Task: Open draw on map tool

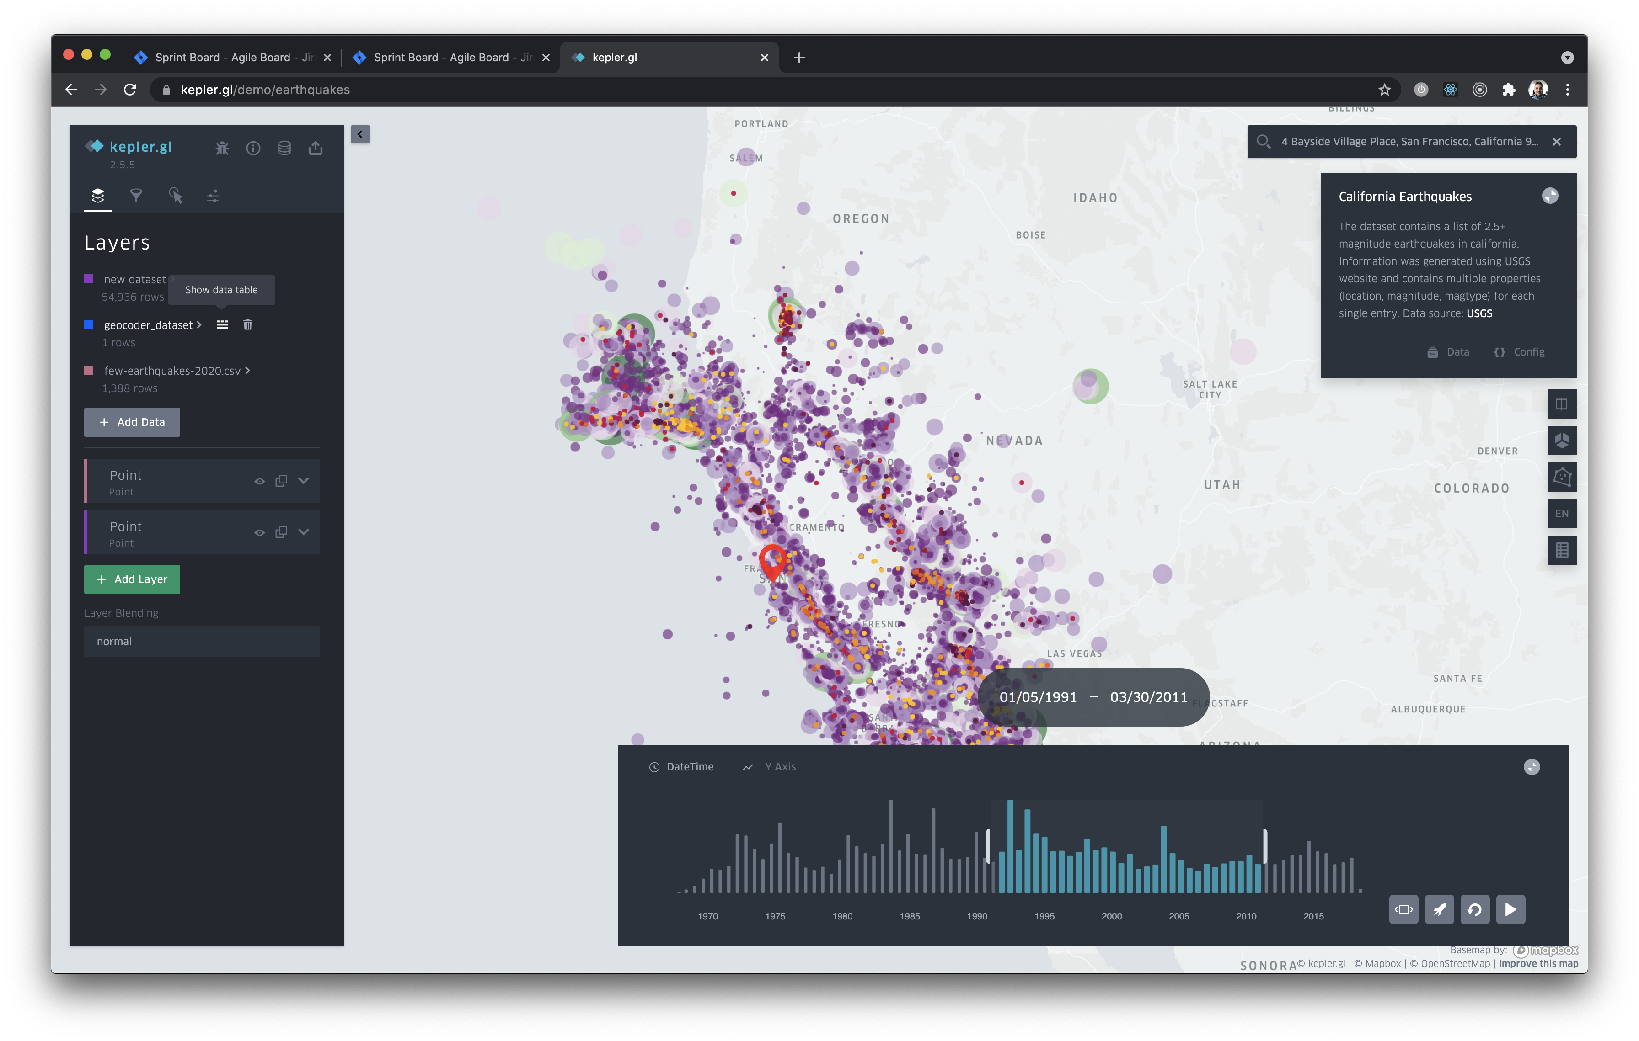Action: click(1561, 477)
